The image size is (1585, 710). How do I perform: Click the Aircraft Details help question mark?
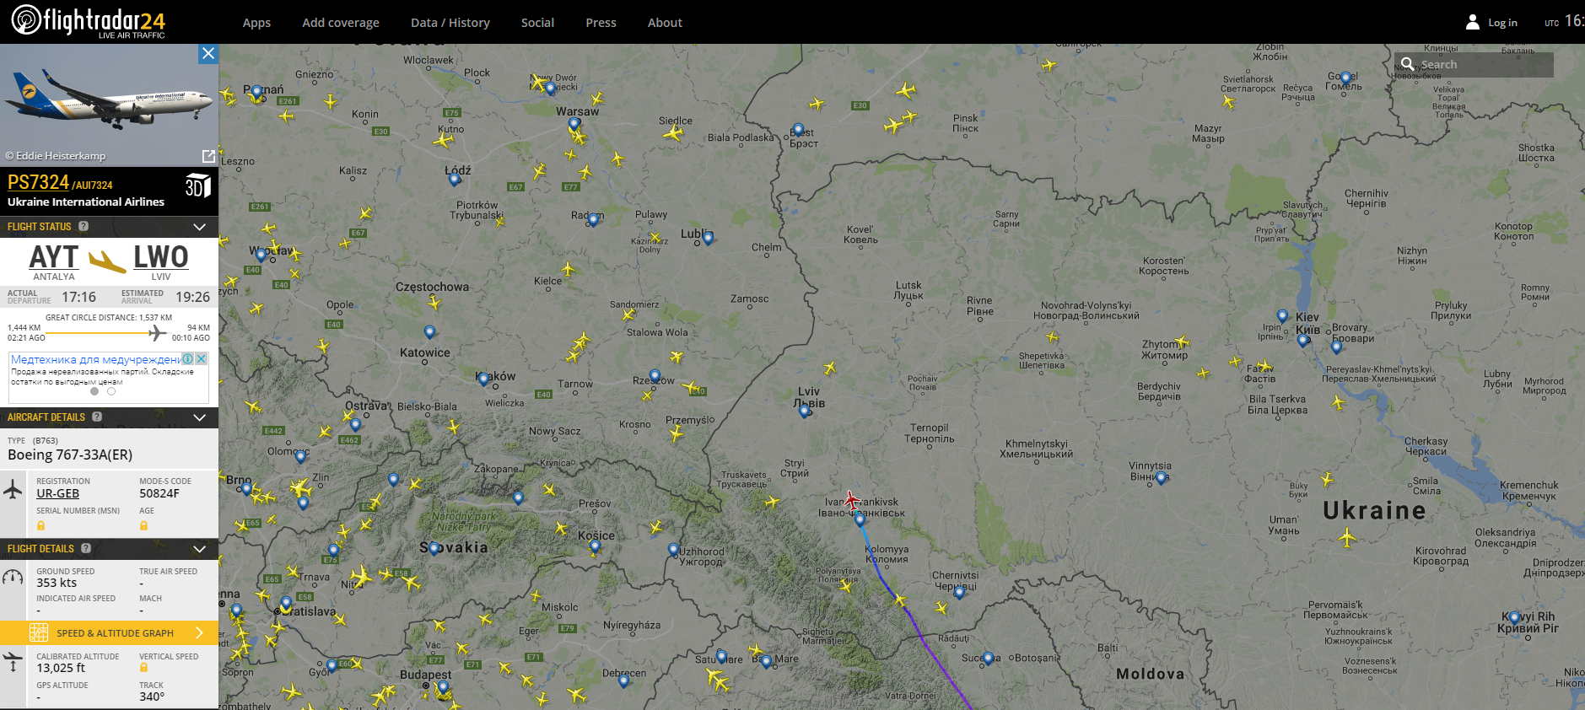point(97,417)
